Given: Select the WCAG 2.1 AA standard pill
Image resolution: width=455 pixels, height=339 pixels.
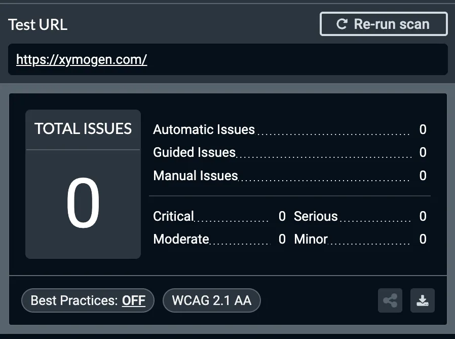Looking at the screenshot, I should tap(211, 300).
